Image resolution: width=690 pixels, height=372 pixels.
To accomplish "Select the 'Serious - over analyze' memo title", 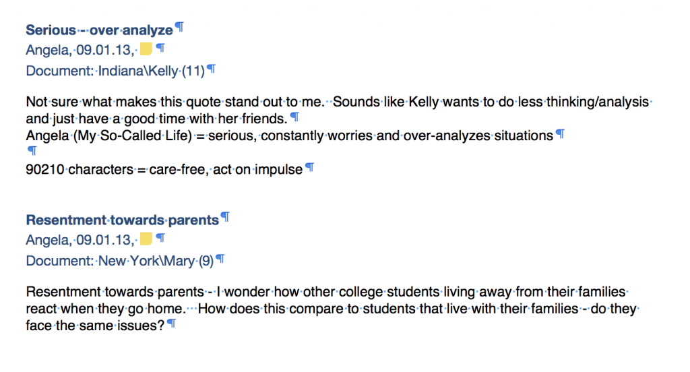I will click(99, 30).
